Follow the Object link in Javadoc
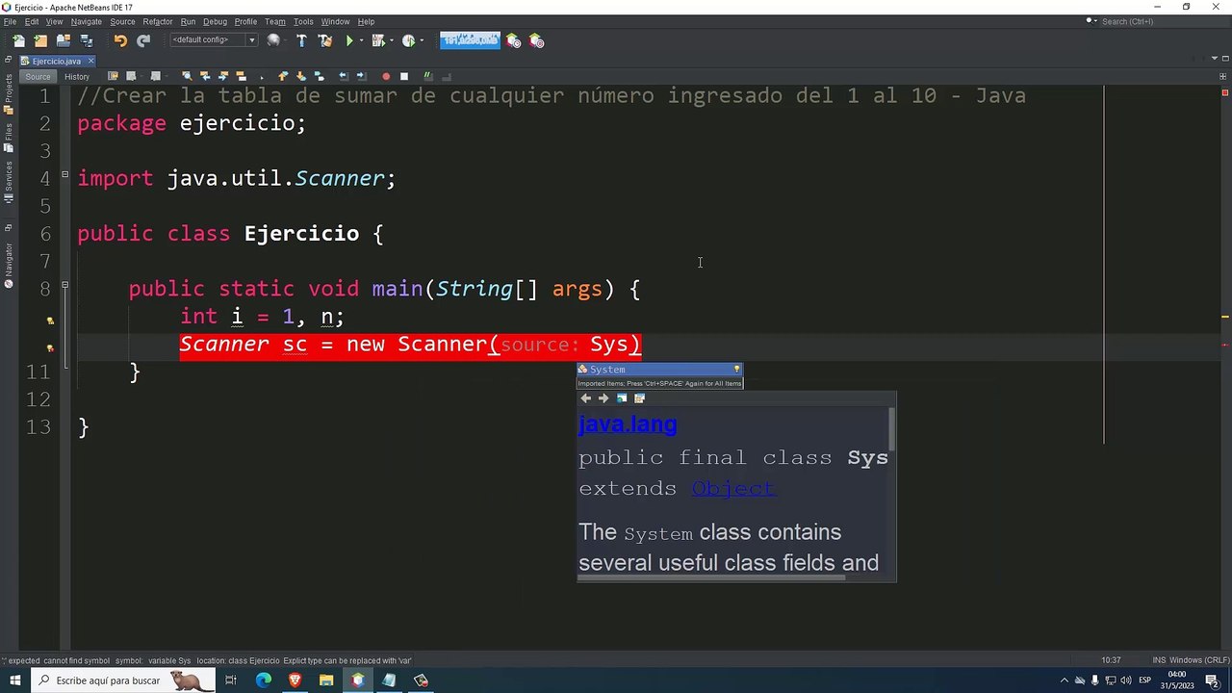Image resolution: width=1232 pixels, height=693 pixels. [x=733, y=488]
